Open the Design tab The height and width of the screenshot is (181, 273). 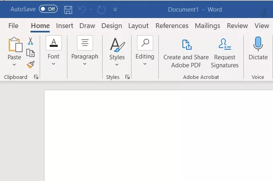tap(111, 26)
